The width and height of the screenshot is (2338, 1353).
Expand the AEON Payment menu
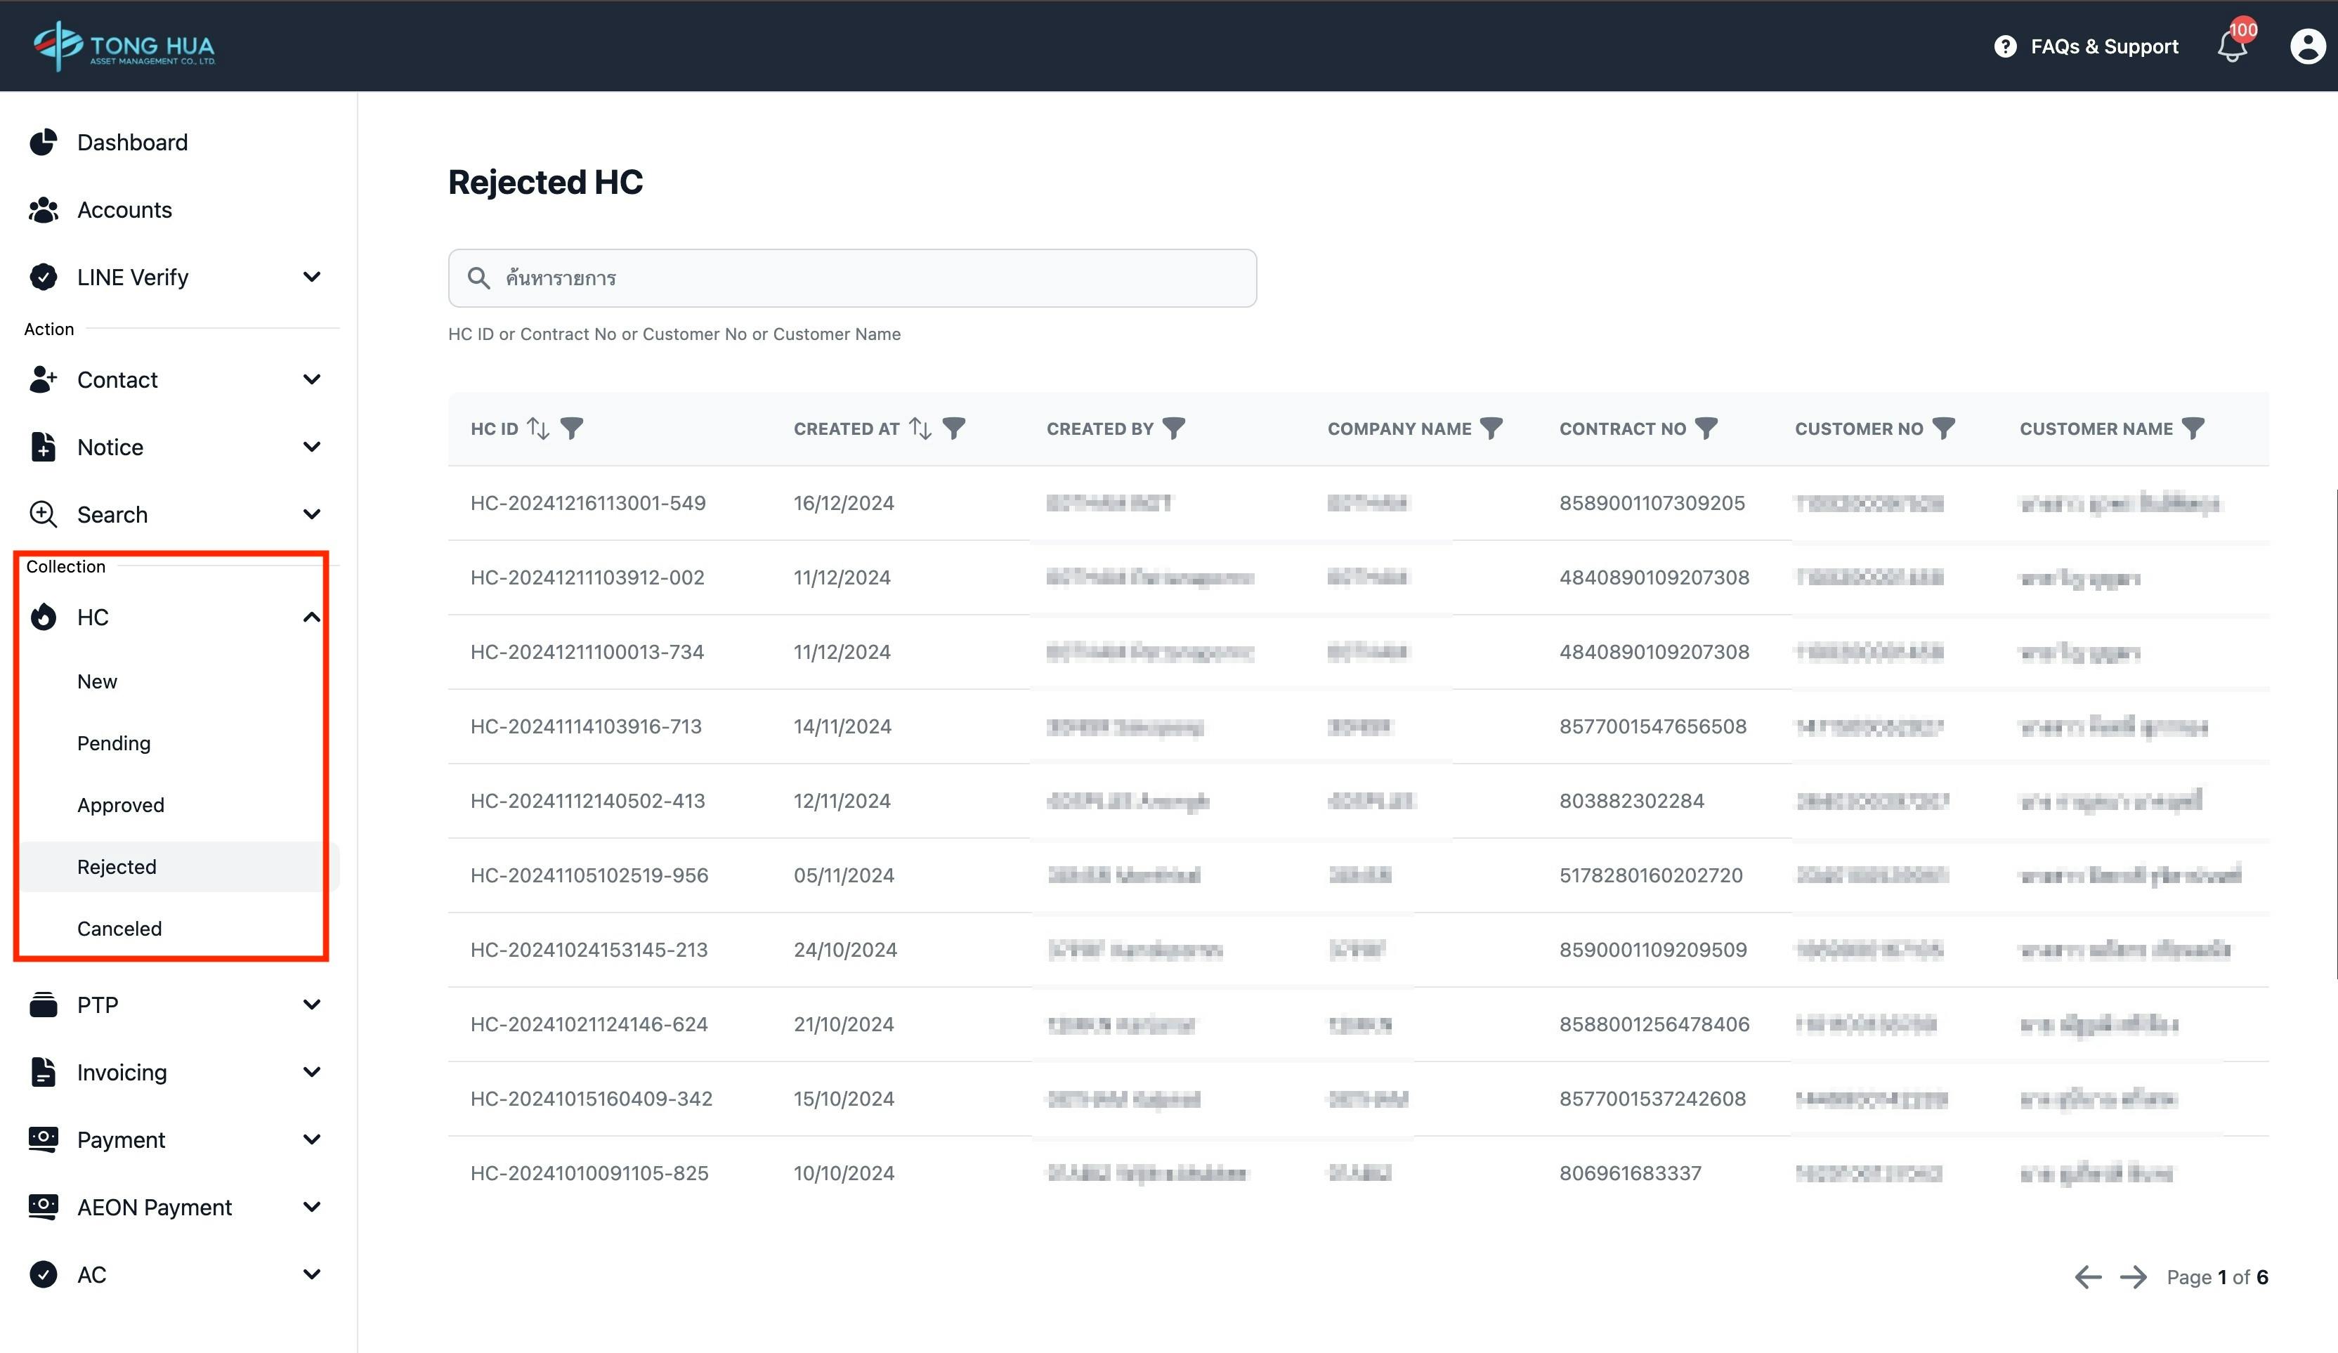coord(312,1206)
